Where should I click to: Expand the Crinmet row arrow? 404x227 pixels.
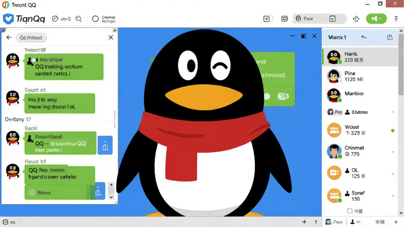click(393, 152)
